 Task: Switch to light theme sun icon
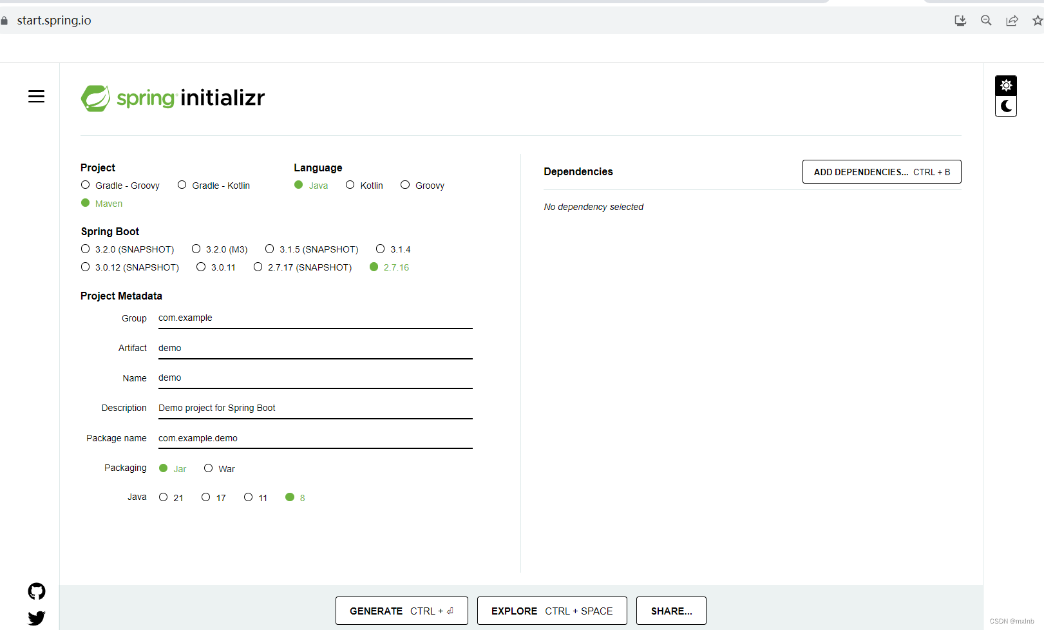coord(1006,86)
